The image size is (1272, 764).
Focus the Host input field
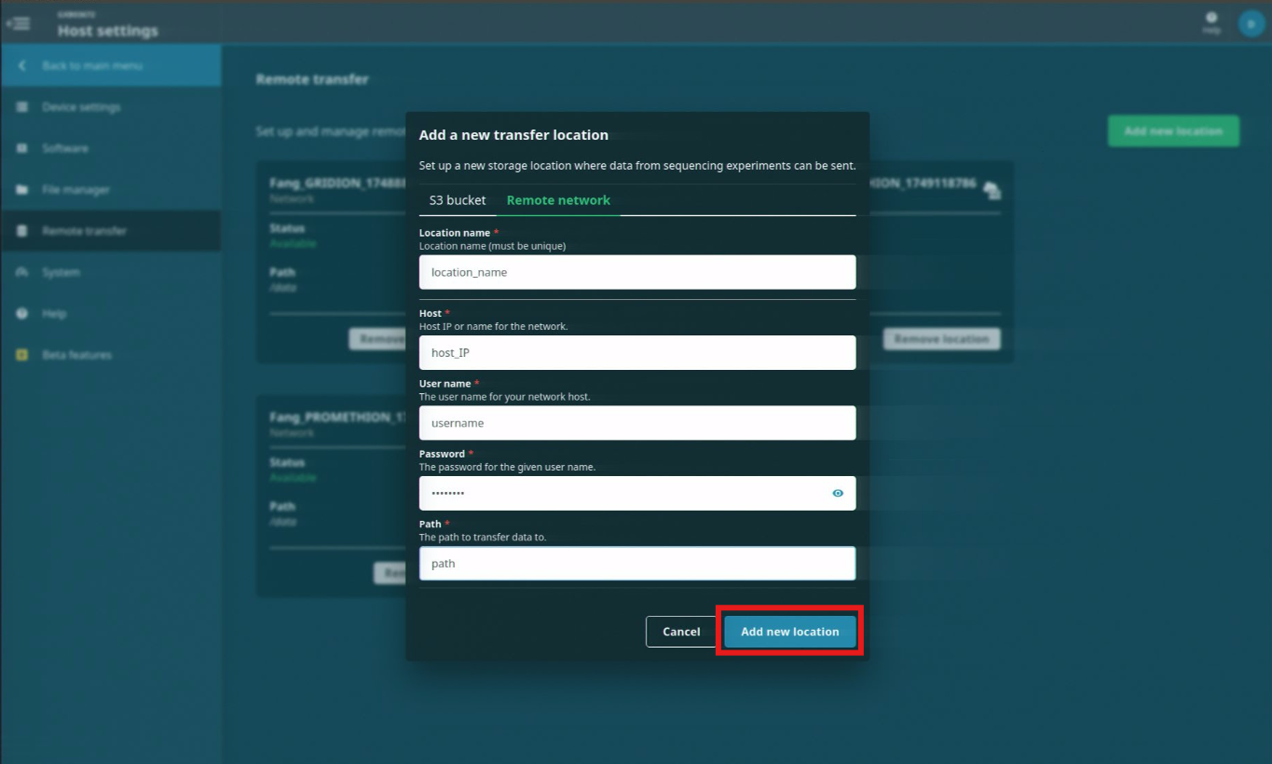pos(637,352)
